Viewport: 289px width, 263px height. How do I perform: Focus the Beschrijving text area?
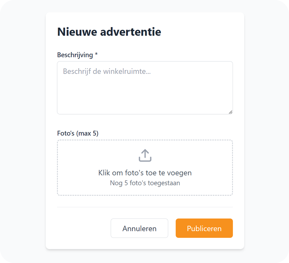[x=145, y=88]
